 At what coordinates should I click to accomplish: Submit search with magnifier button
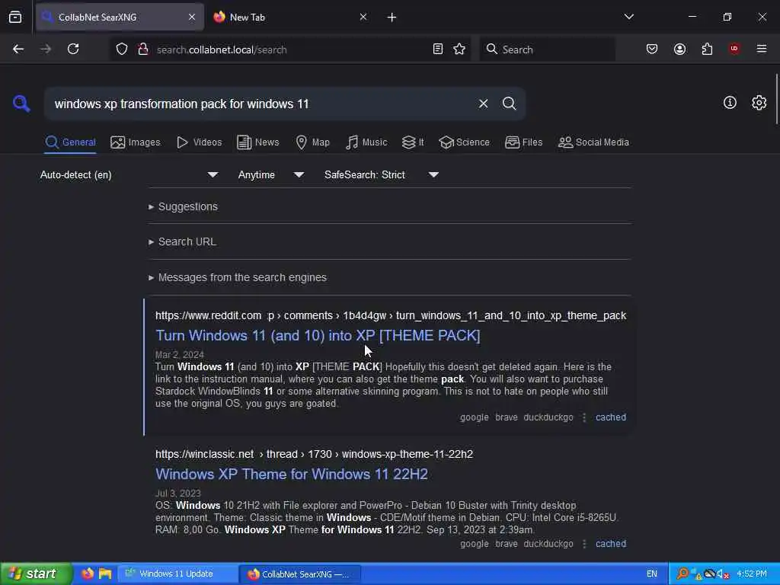click(509, 104)
